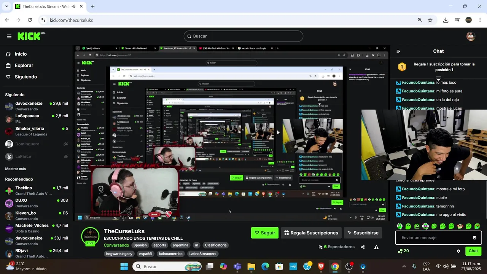Open chat settings gear icon
This screenshot has width=487, height=274.
tap(458, 251)
